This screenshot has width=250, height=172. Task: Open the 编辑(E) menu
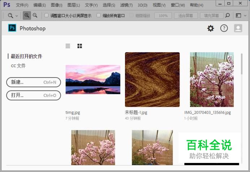(x=39, y=5)
